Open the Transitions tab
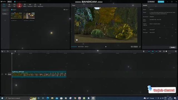The width and height of the screenshot is (178, 100). coord(30,5)
